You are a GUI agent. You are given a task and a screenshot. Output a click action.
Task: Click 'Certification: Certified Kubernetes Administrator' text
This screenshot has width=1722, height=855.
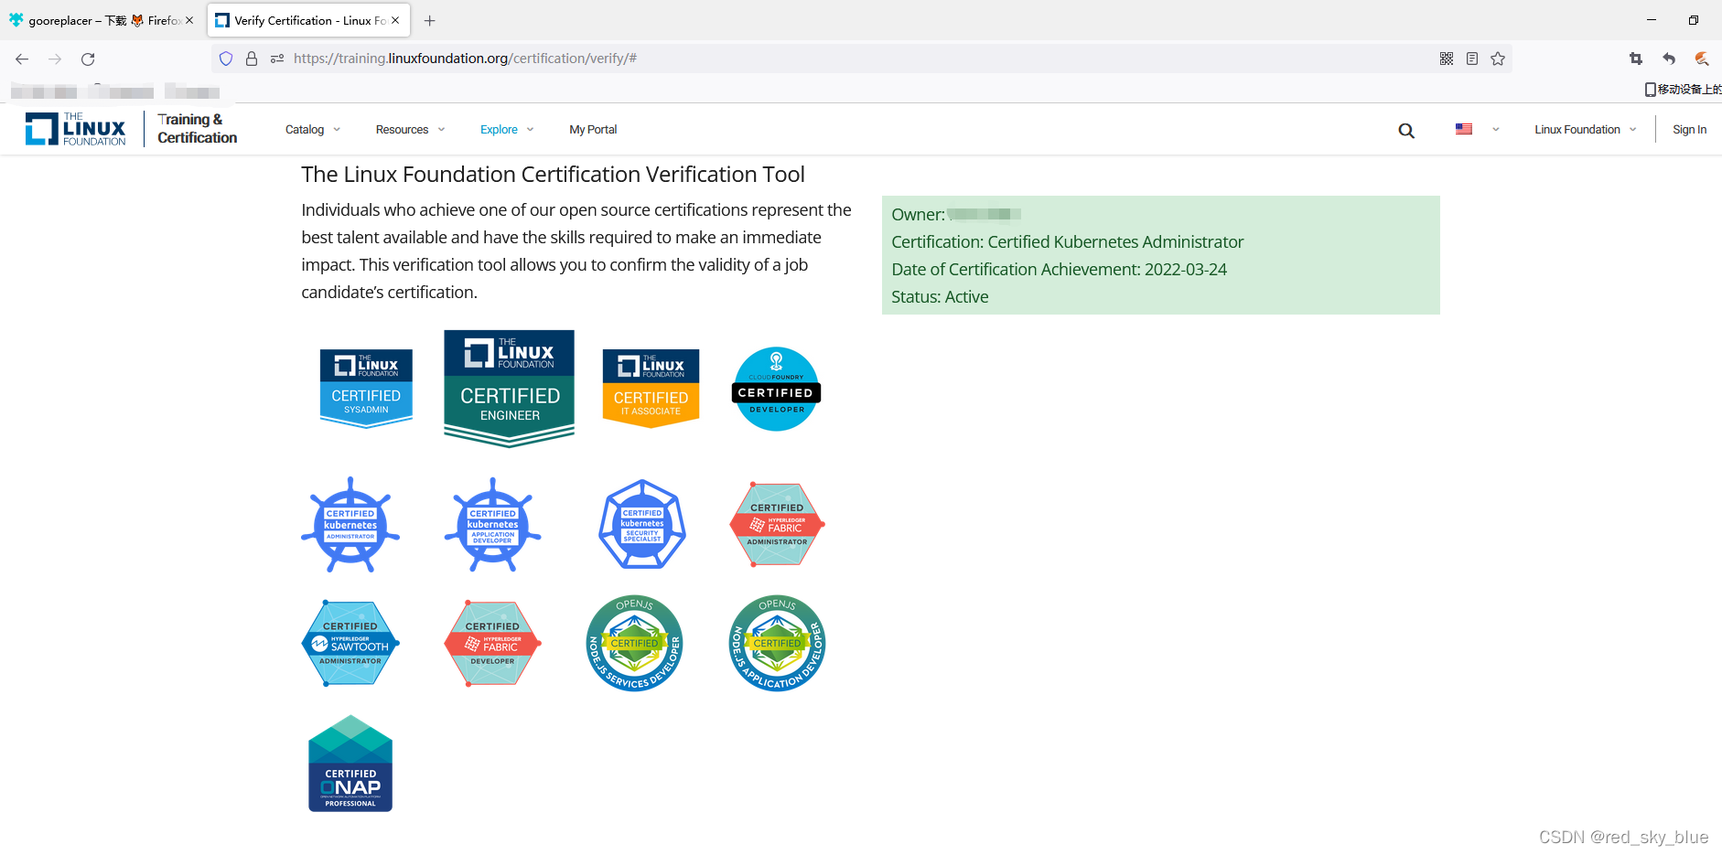pos(1067,242)
